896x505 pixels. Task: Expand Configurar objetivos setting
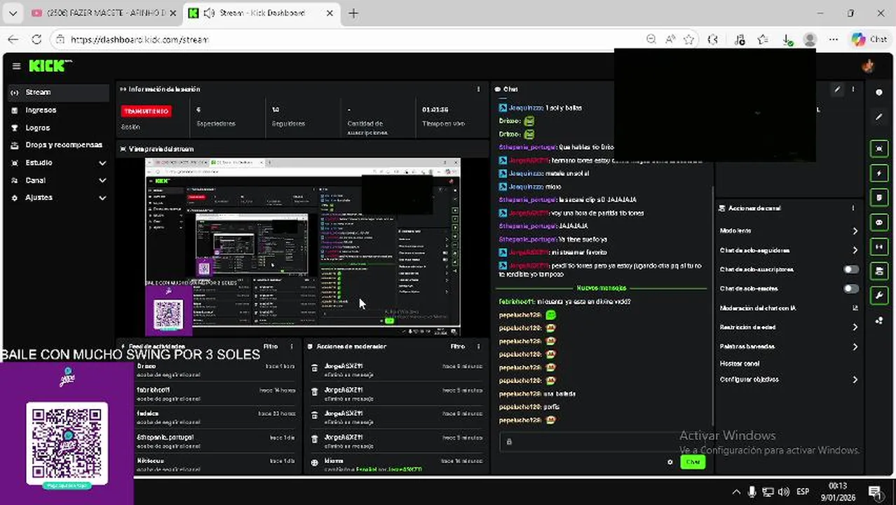pos(789,379)
